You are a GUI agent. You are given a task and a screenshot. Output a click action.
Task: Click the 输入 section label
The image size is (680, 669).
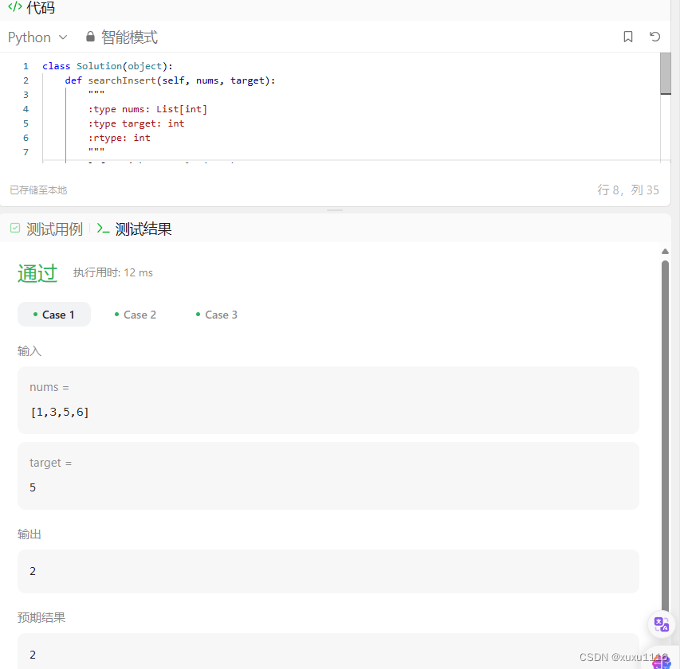(x=29, y=350)
